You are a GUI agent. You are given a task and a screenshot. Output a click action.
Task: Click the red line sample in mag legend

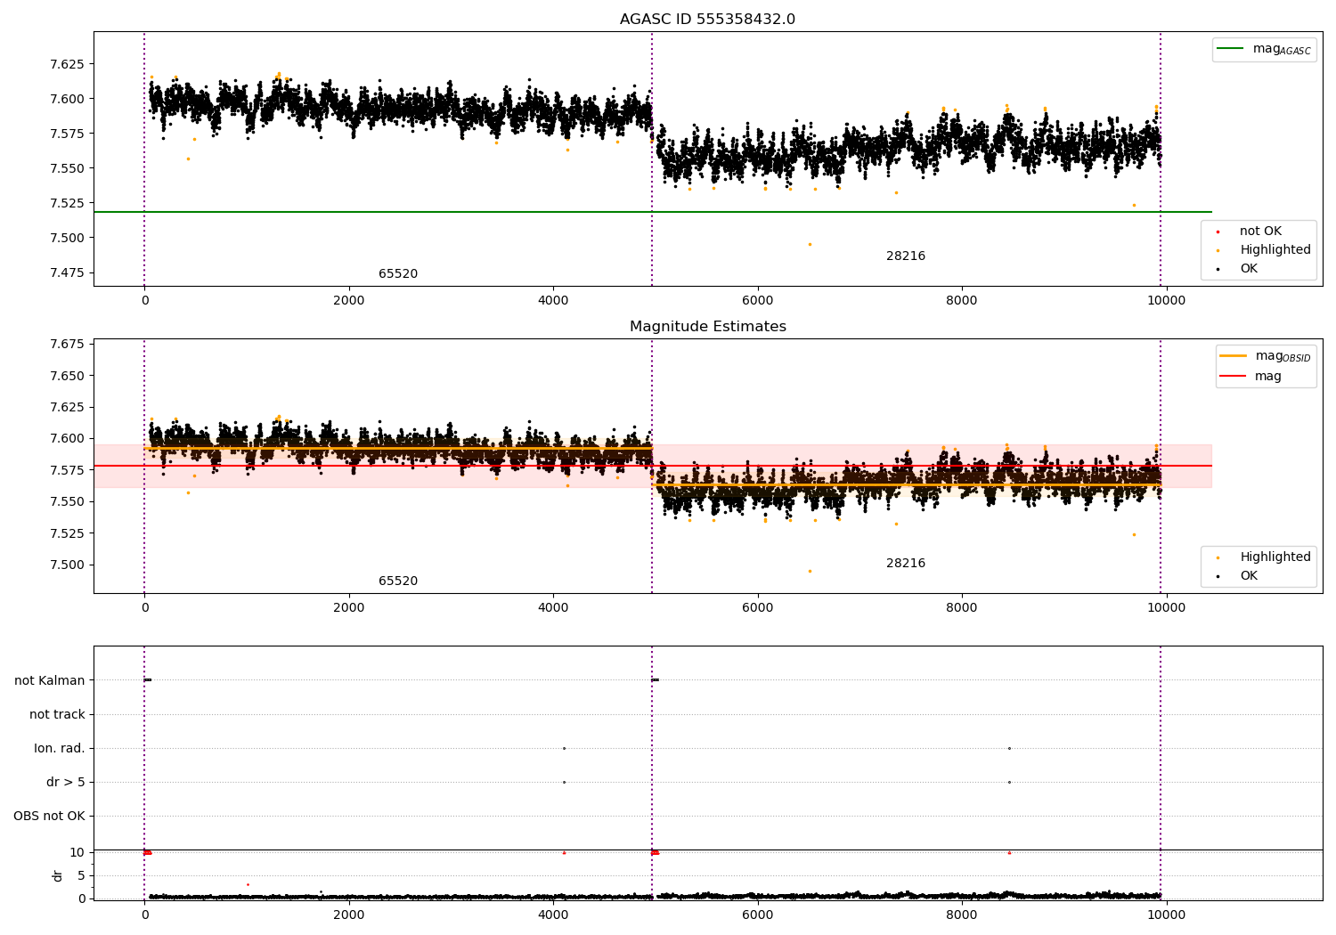(1233, 377)
